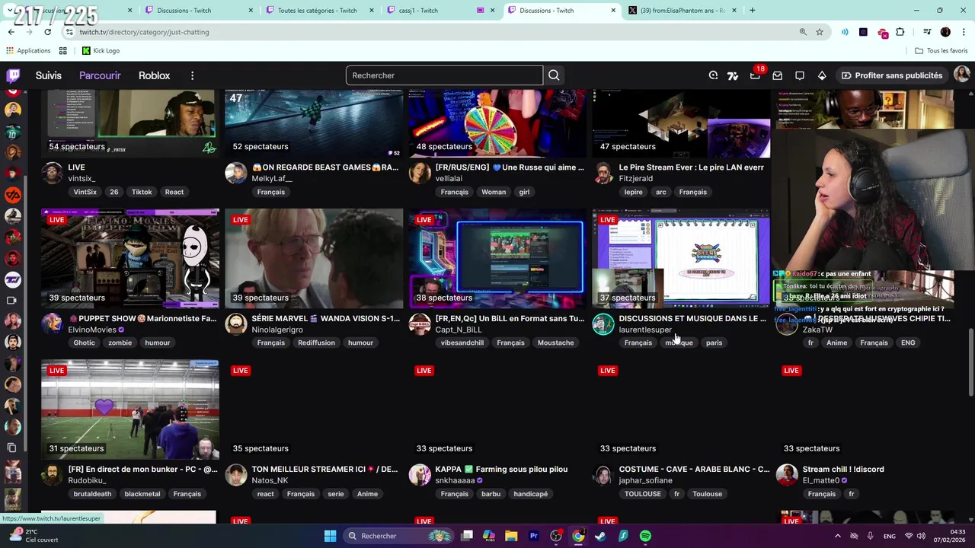
Task: Open the SÉRIE MARVEL WANDA VISION thumbnail
Action: pos(314,257)
